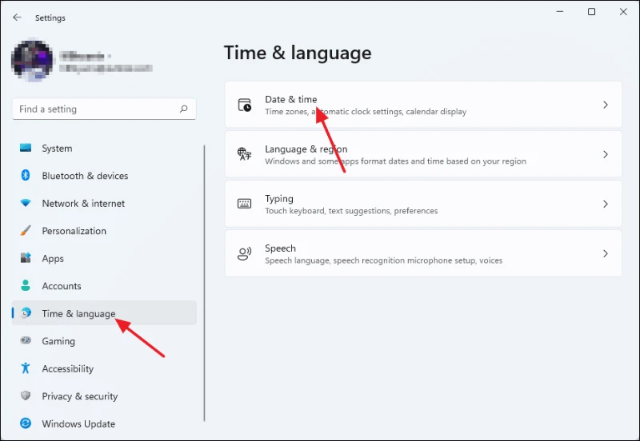Click the Time & language globe clock icon

pyautogui.click(x=26, y=313)
